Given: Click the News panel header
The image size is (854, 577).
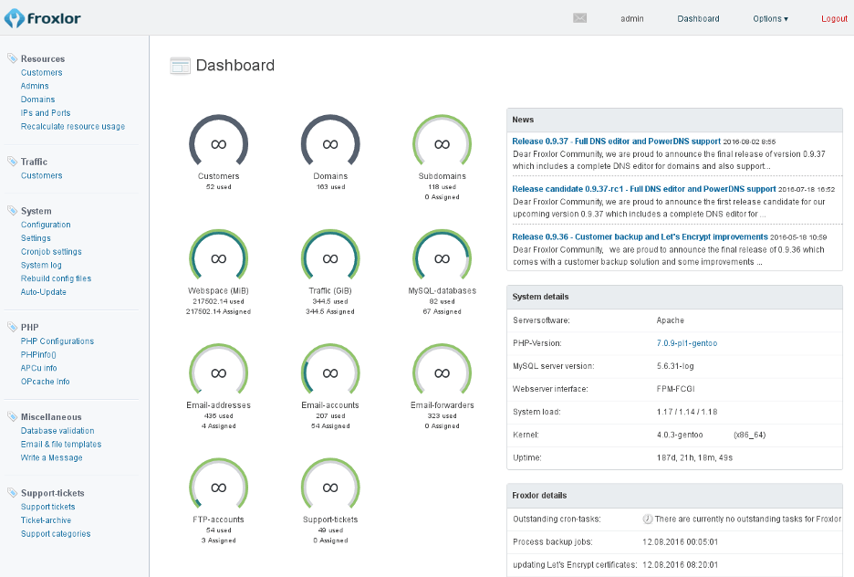Looking at the screenshot, I should coord(674,120).
